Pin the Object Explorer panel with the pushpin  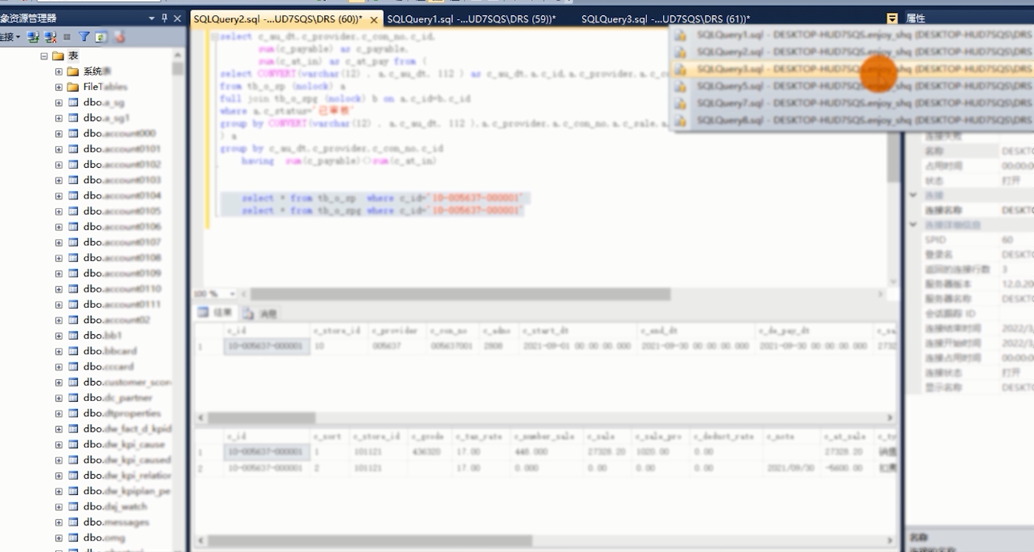pos(165,18)
